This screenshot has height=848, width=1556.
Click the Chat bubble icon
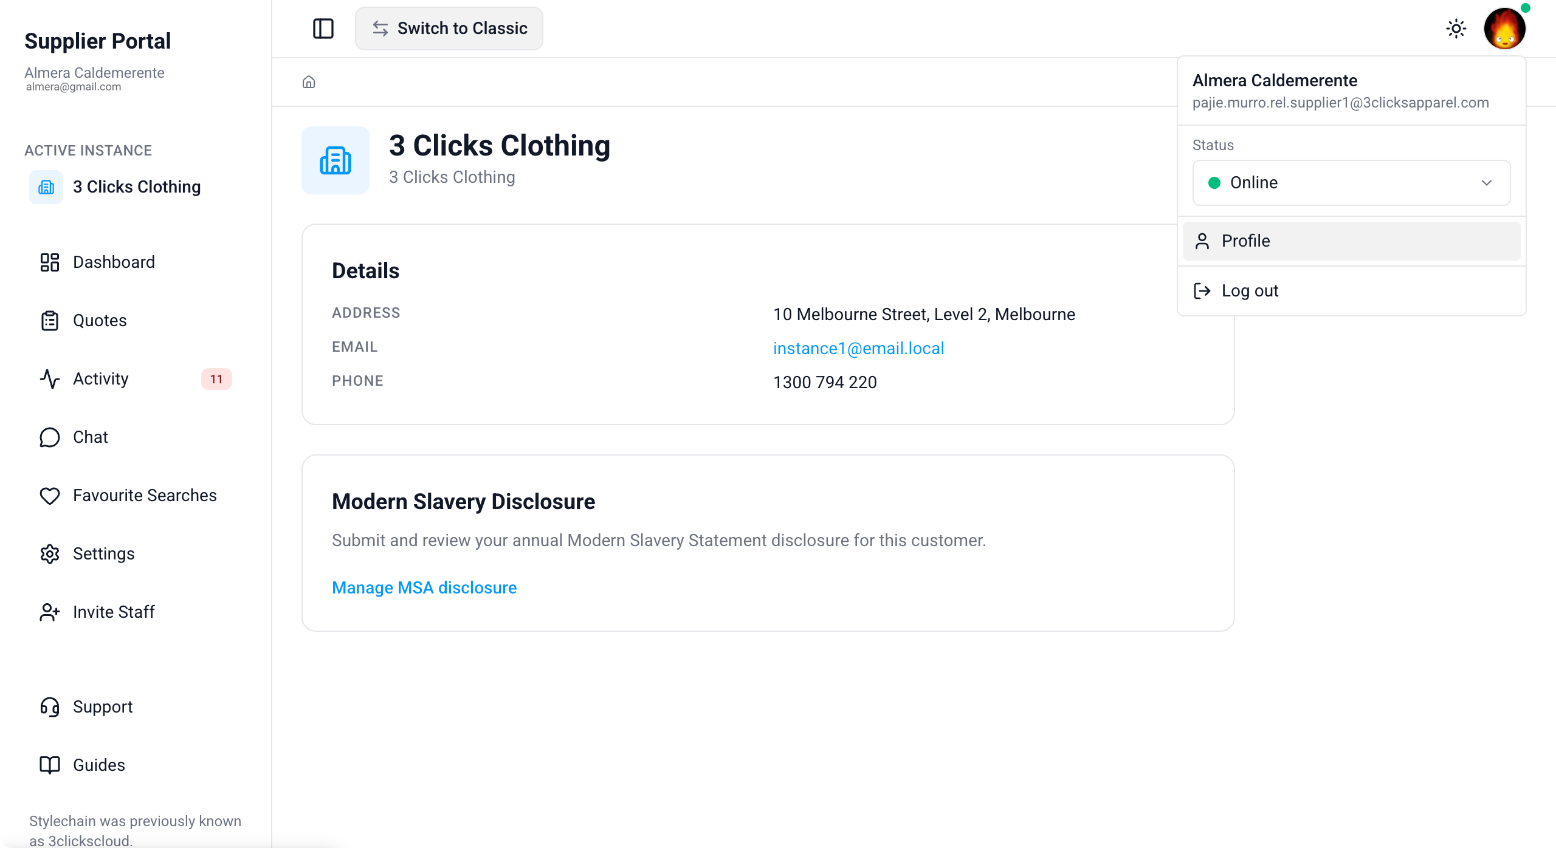50,437
